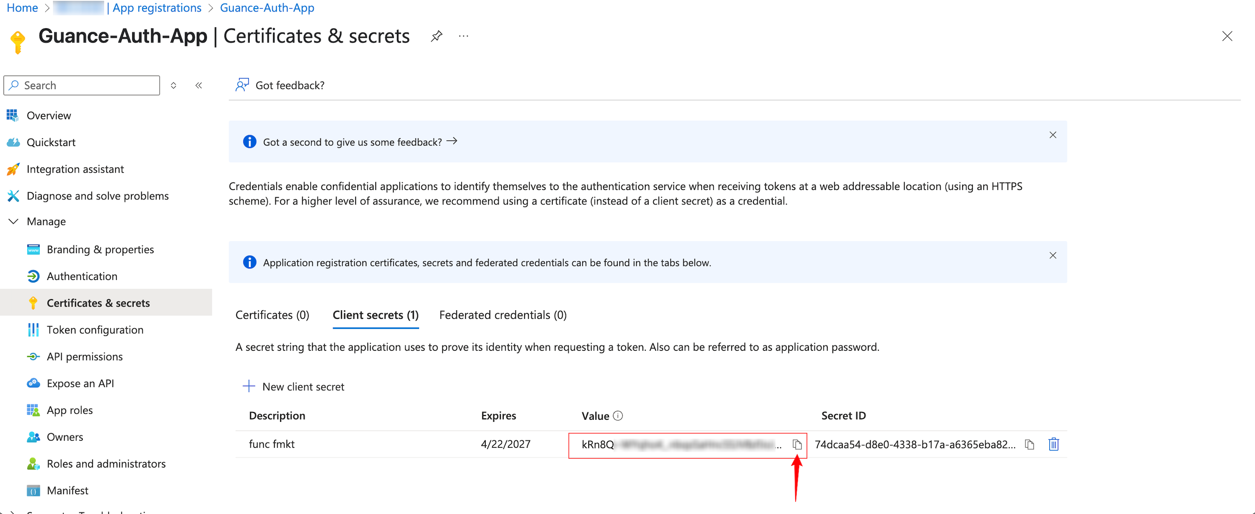Viewport: 1255px width, 514px height.
Task: Delete the func fmkt client secret
Action: [1054, 445]
